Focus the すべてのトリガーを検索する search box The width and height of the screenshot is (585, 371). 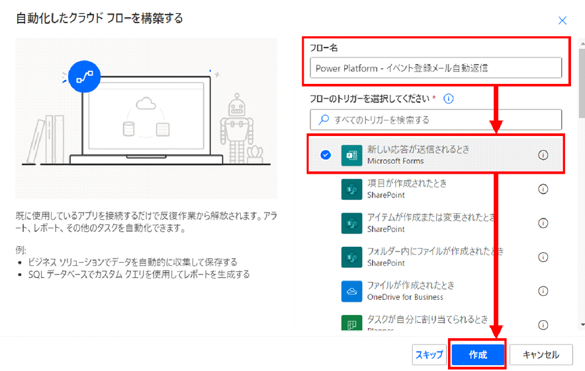click(435, 119)
